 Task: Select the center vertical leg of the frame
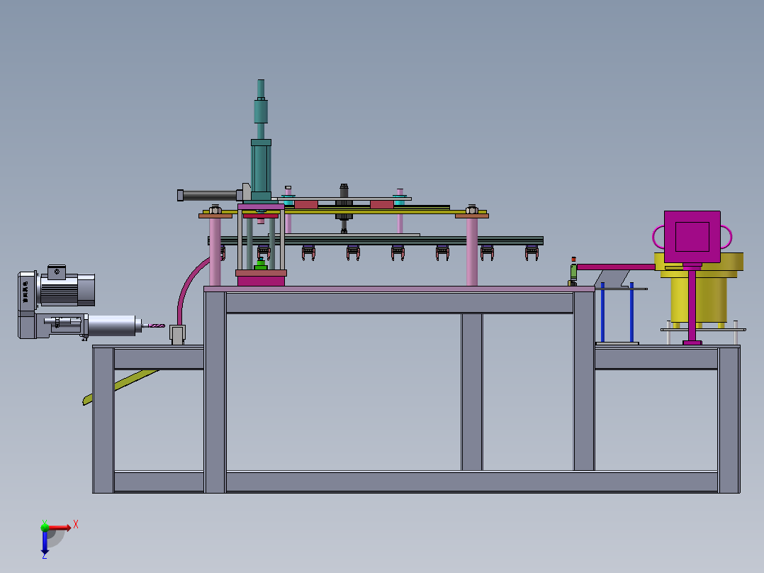click(472, 391)
